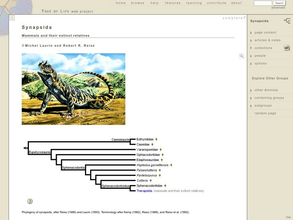The width and height of the screenshot is (293, 220).
Task: Follow the Therapsida link
Action: (x=144, y=191)
